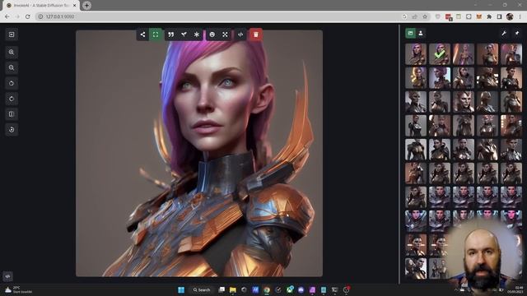Go forward in browser history

pos(17,16)
